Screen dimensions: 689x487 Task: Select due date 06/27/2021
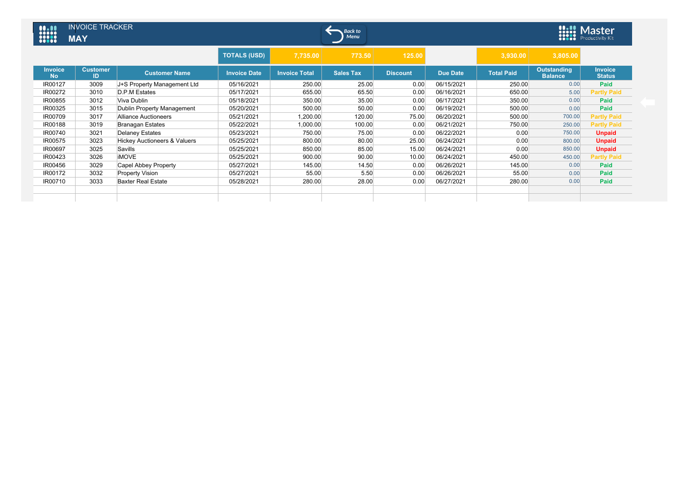click(x=451, y=181)
